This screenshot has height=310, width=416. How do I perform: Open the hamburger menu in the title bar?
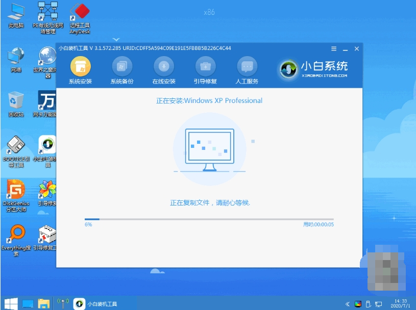333,49
